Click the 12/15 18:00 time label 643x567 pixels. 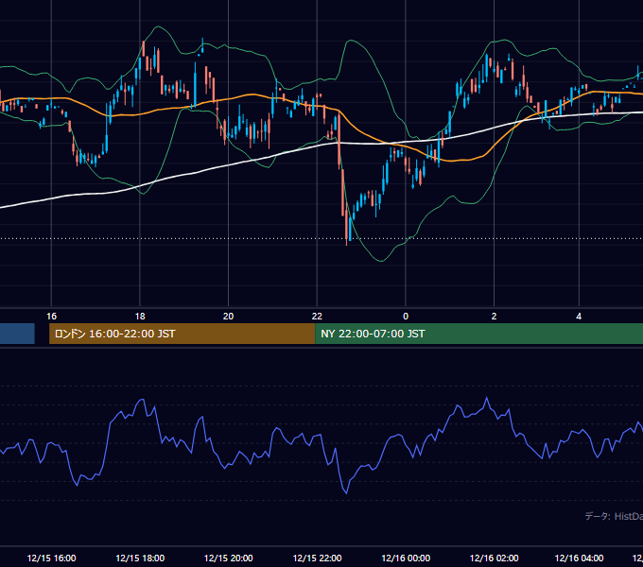pos(140,558)
